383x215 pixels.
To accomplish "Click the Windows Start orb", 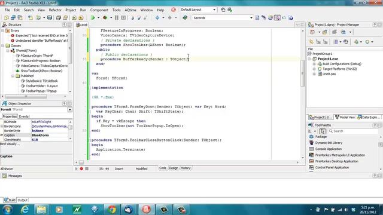I will 7,210.
